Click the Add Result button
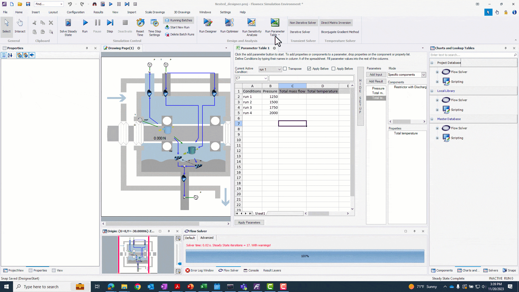The height and width of the screenshot is (292, 519). pos(376,81)
